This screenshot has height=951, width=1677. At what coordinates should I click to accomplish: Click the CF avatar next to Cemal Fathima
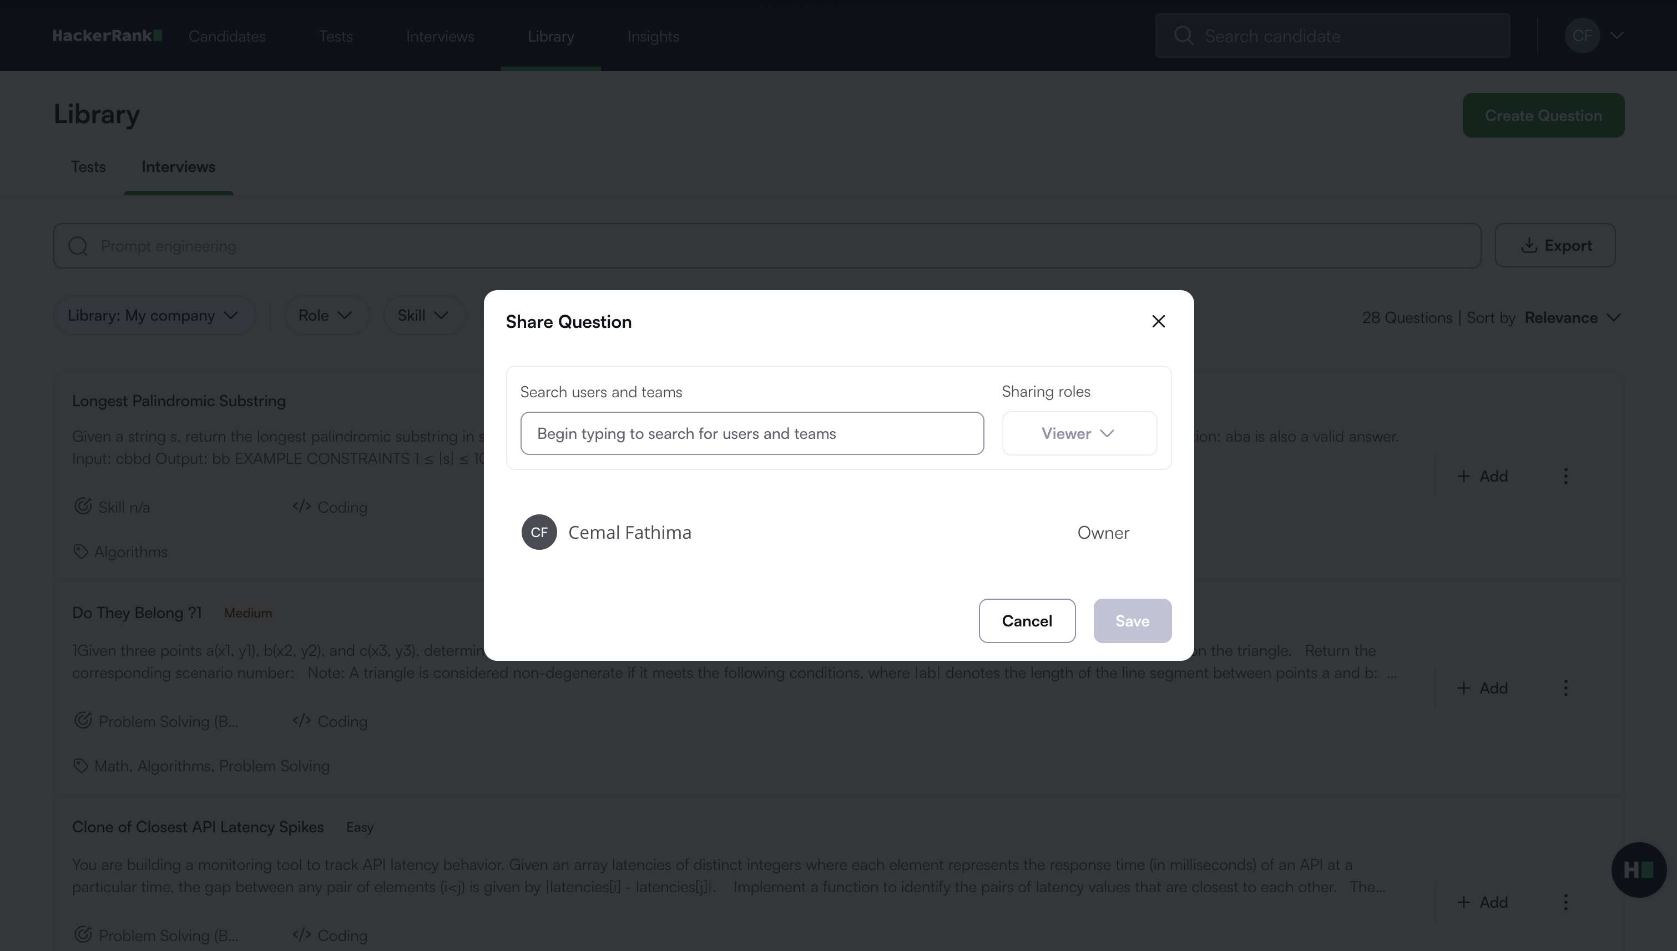click(539, 532)
